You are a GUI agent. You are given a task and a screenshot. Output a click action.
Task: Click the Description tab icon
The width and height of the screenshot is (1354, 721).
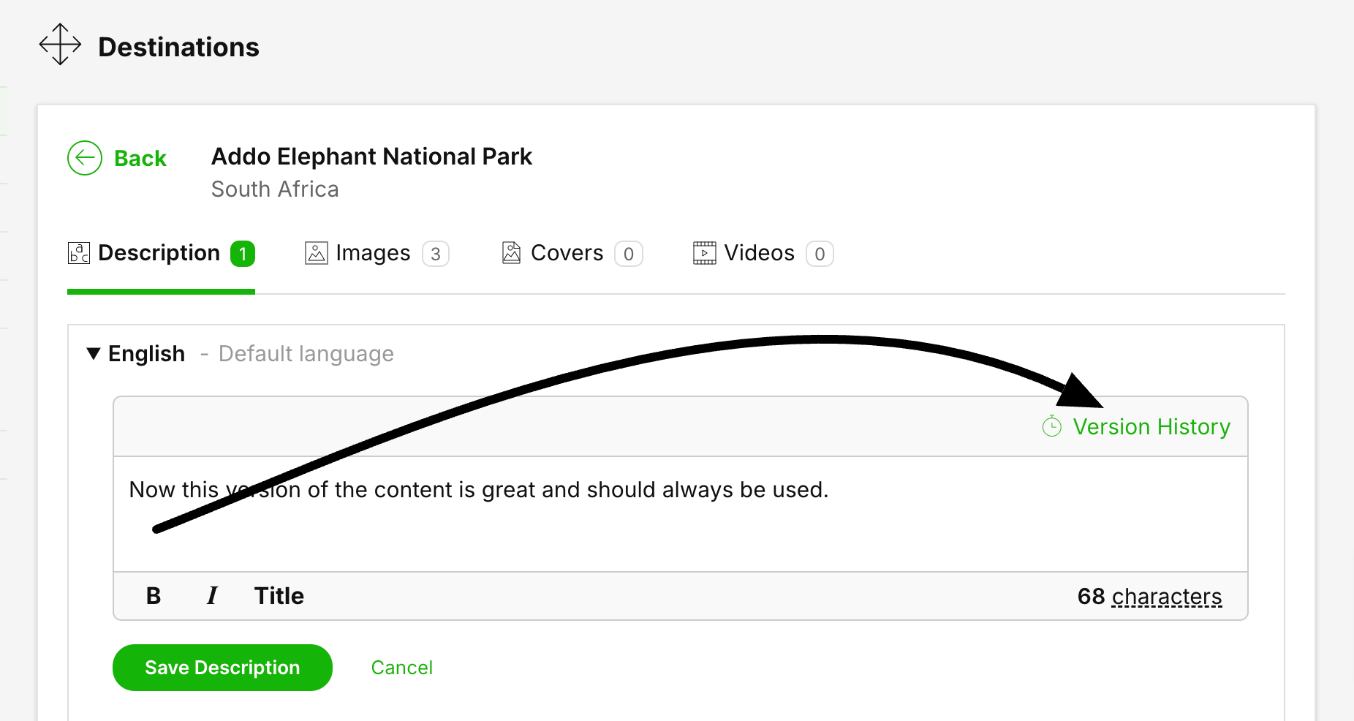(79, 253)
